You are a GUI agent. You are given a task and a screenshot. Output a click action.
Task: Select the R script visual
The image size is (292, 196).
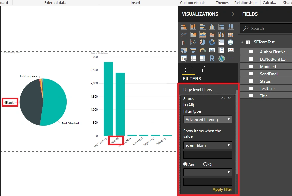click(x=212, y=59)
